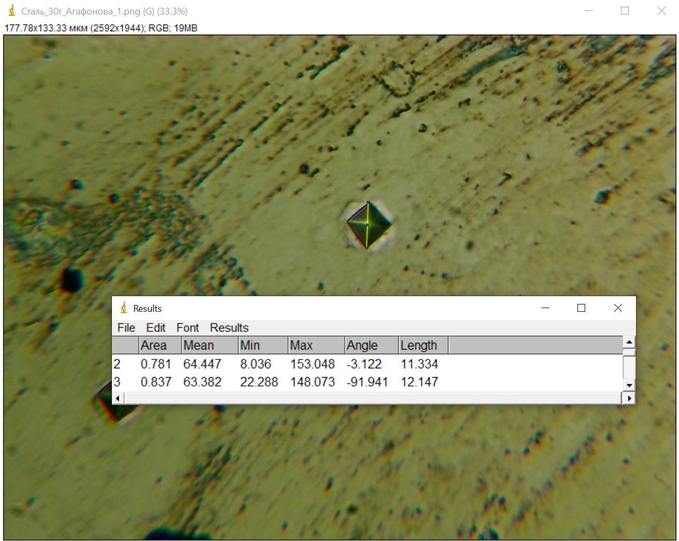Open the Edit menu in Results
Viewport: 679px width, 541px height.
(x=155, y=328)
